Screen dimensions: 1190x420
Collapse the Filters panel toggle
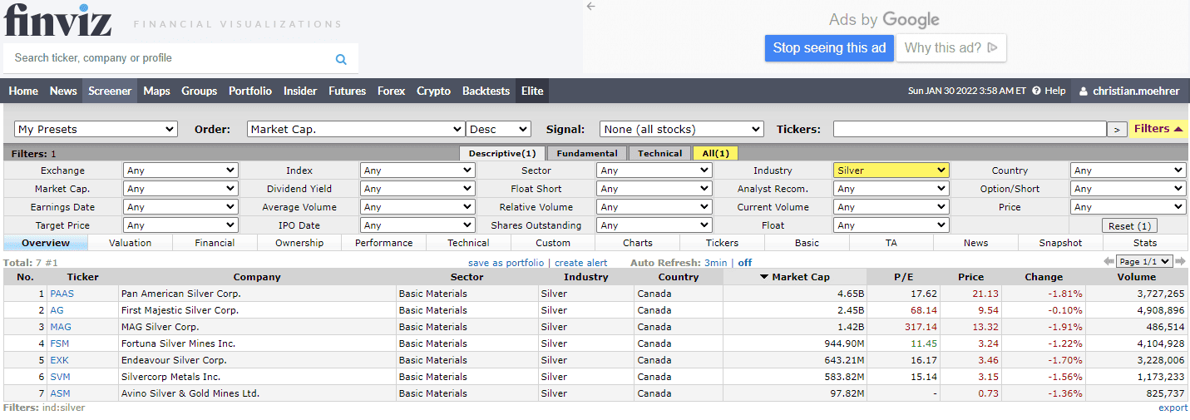pos(1158,129)
